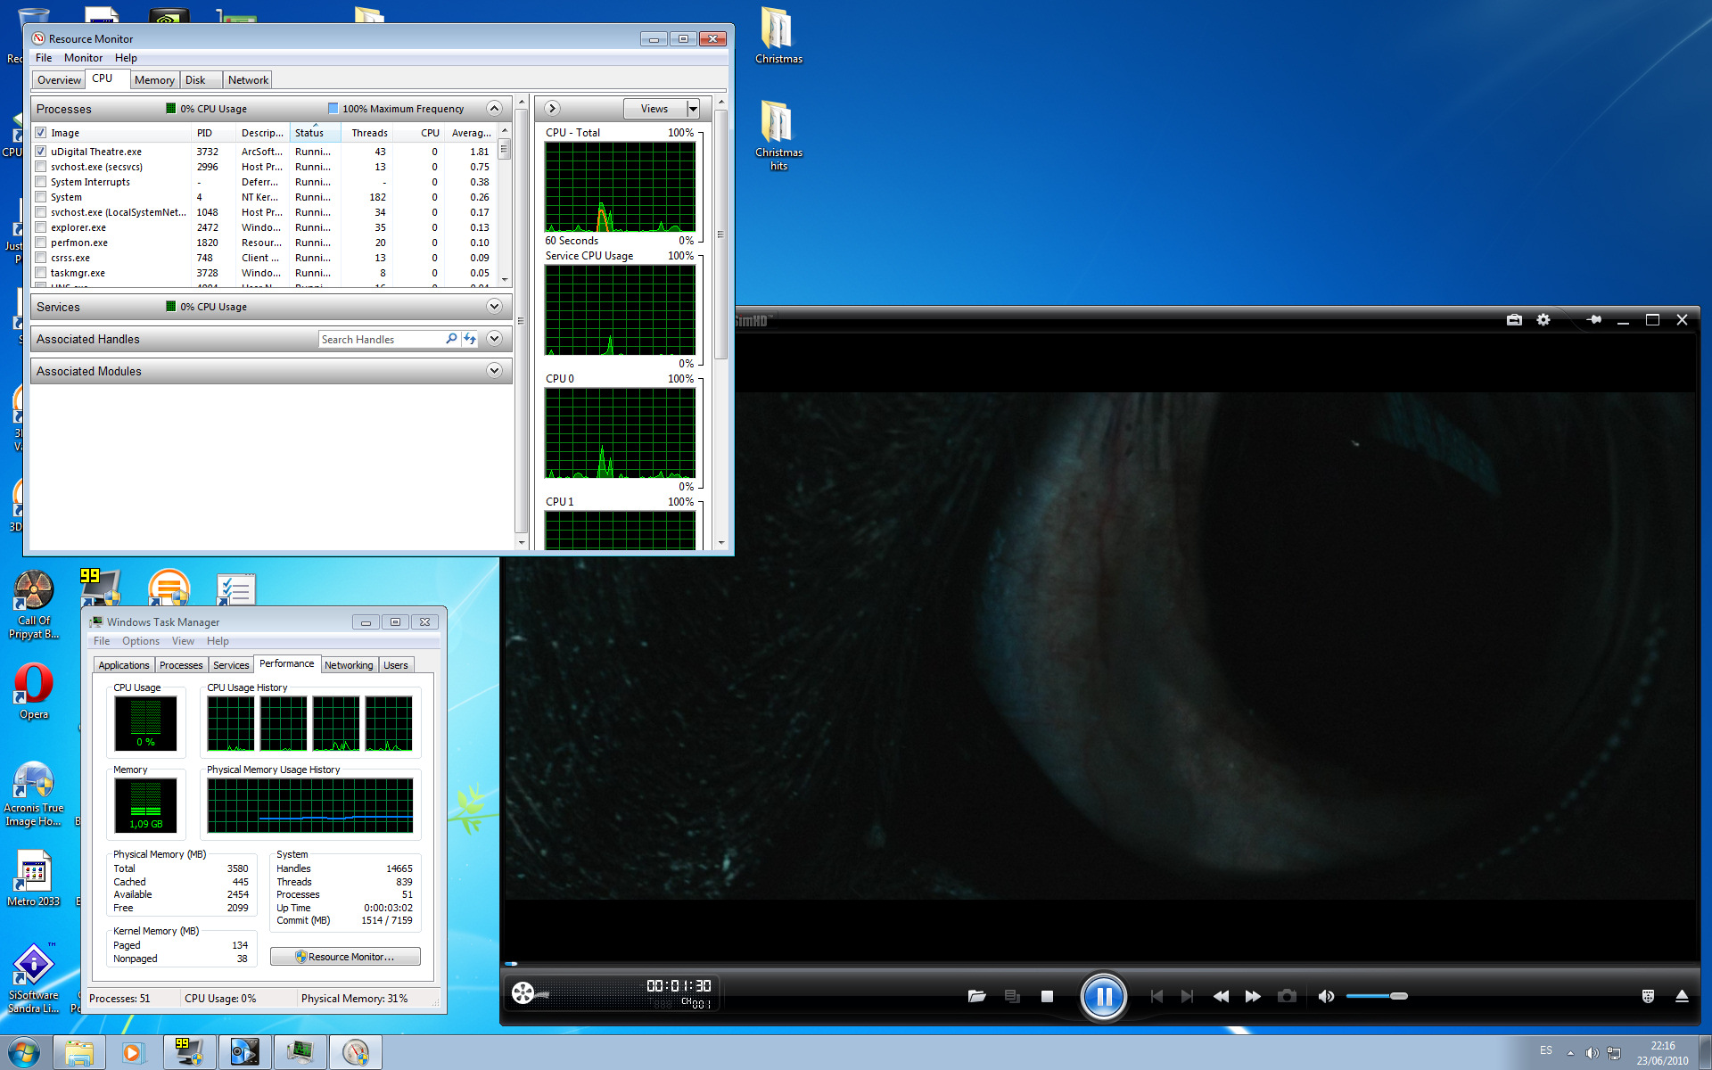Open the file folder icon in the player

coord(976,996)
